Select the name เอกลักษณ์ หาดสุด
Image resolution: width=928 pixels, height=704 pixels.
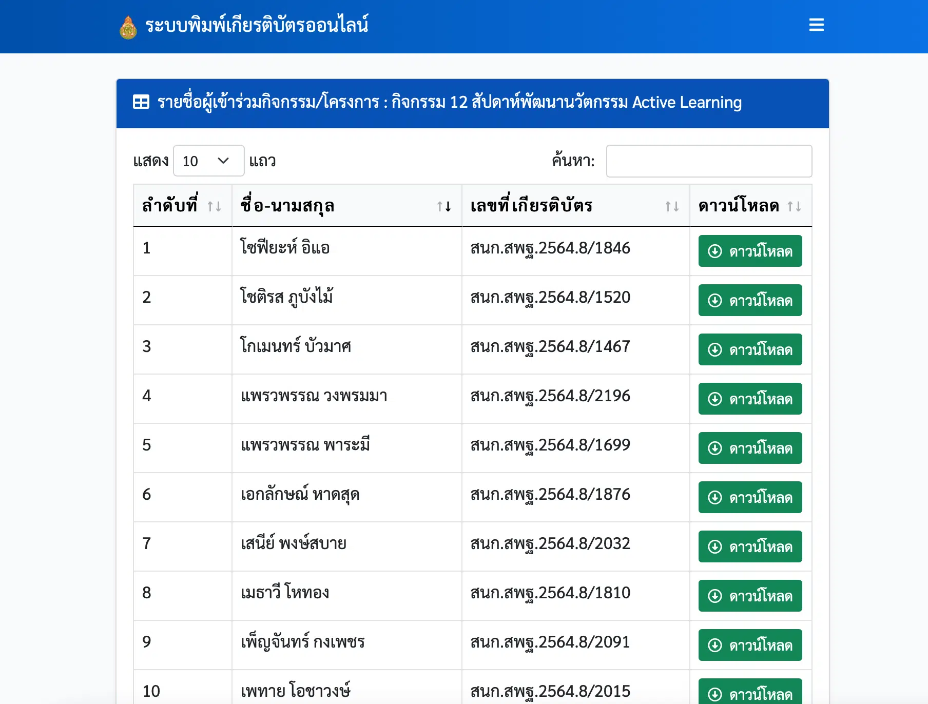pyautogui.click(x=300, y=494)
